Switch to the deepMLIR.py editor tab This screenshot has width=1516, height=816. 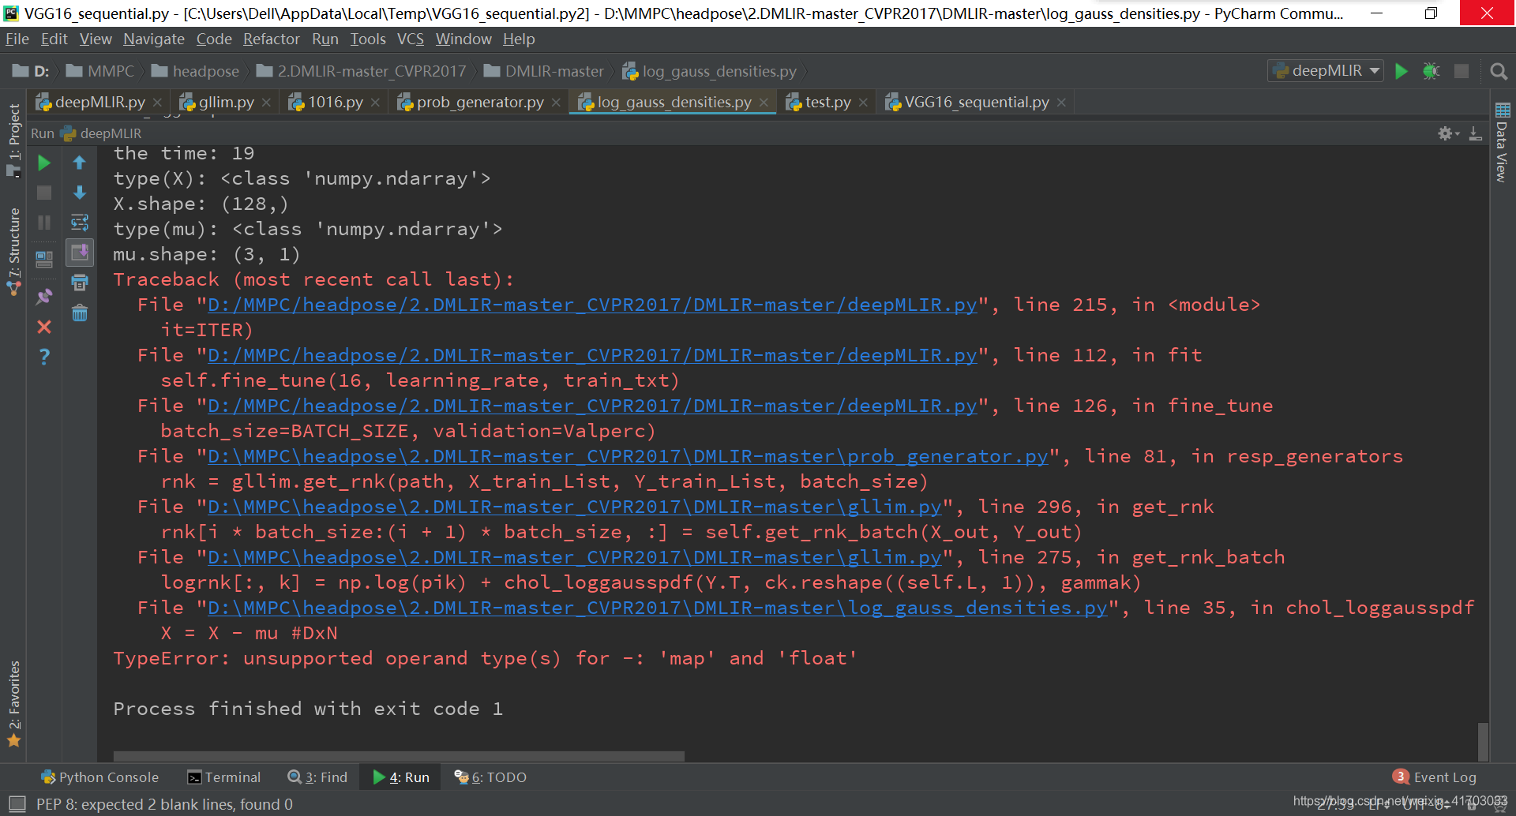click(99, 102)
